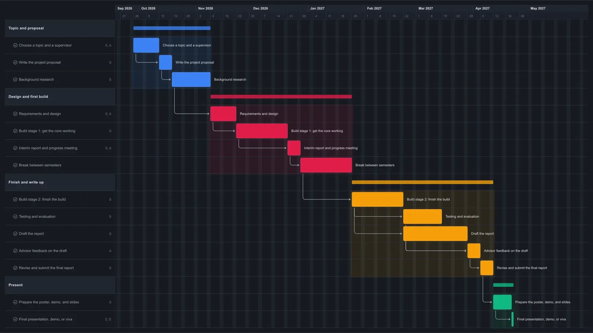Viewport: 593px width, 333px height.
Task: Collapse the Present group row
Action: (x=60, y=285)
